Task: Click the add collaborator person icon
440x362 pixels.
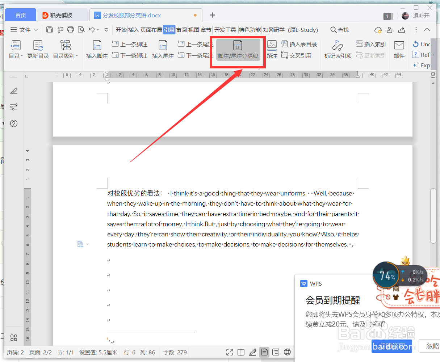Action: pyautogui.click(x=390, y=30)
